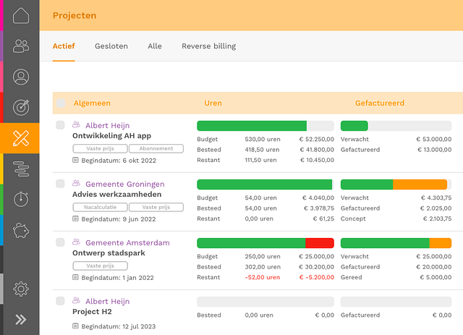Click calendar icon next to Begindatum 9 jun 2022
Screen dimensions: 463x335
point(75,219)
